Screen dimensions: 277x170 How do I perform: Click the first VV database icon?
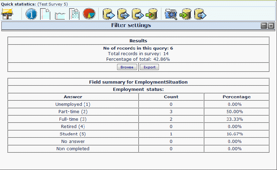coord(186,14)
